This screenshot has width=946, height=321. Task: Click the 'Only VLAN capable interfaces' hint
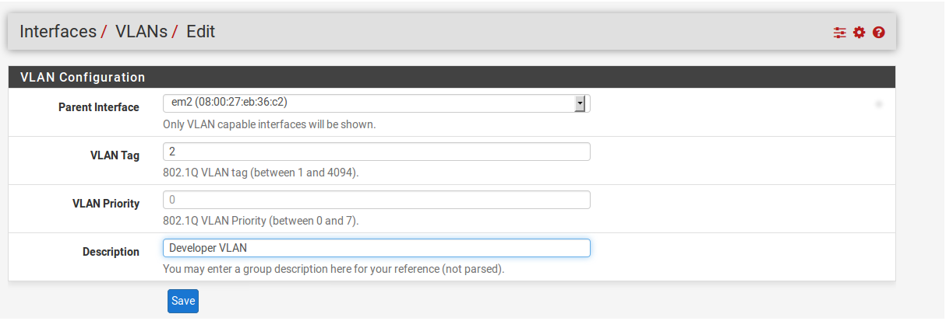click(x=270, y=124)
